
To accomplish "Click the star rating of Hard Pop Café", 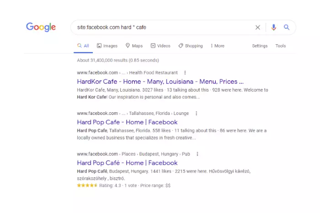I will pos(87,186).
